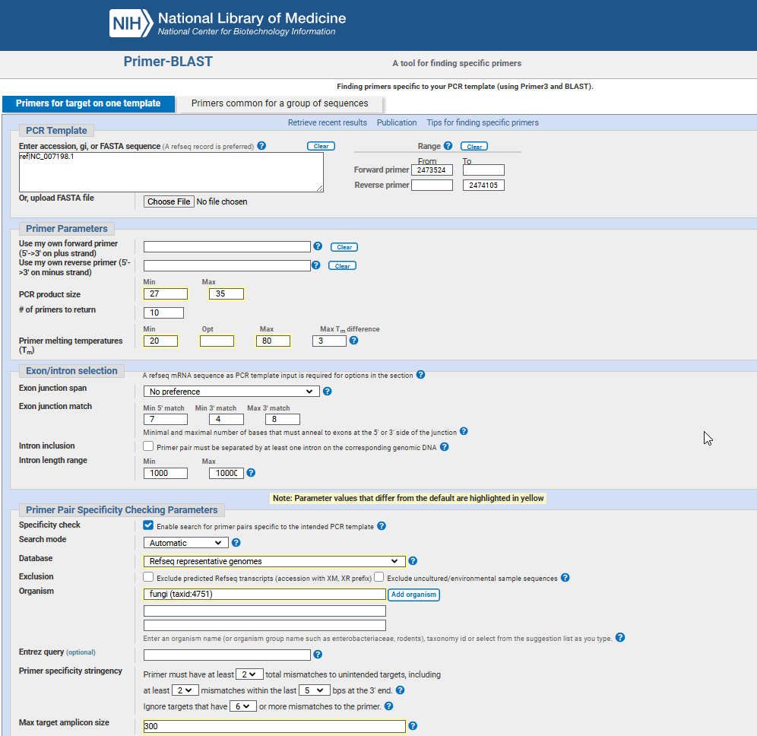The image size is (757, 736).
Task: Expand the Database dropdown list
Action: pos(274,561)
